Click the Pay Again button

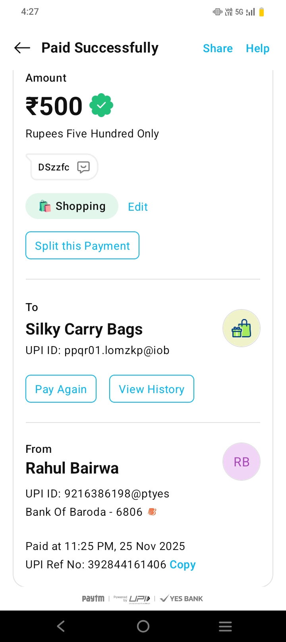tap(61, 389)
